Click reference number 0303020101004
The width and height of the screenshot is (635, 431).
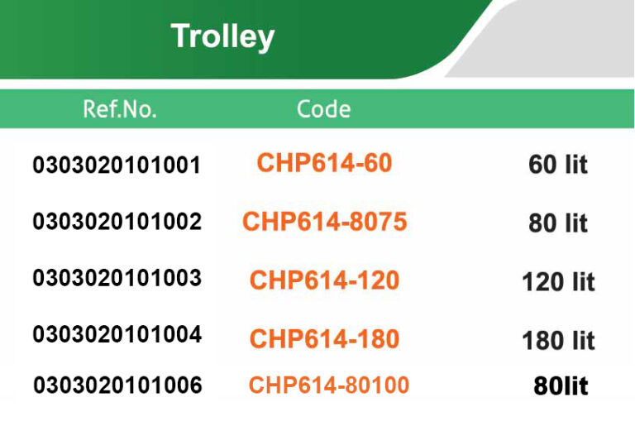(117, 335)
